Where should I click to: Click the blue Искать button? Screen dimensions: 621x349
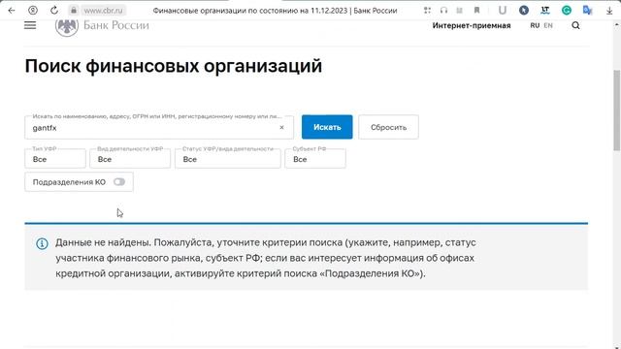[327, 127]
